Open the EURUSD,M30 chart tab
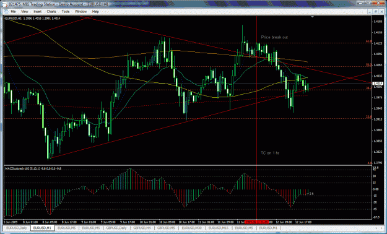This screenshot has height=234, width=387. pos(192,228)
